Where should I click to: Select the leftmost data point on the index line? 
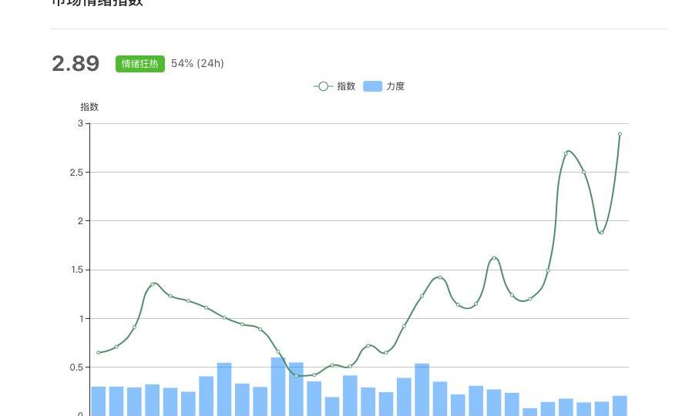coord(99,353)
